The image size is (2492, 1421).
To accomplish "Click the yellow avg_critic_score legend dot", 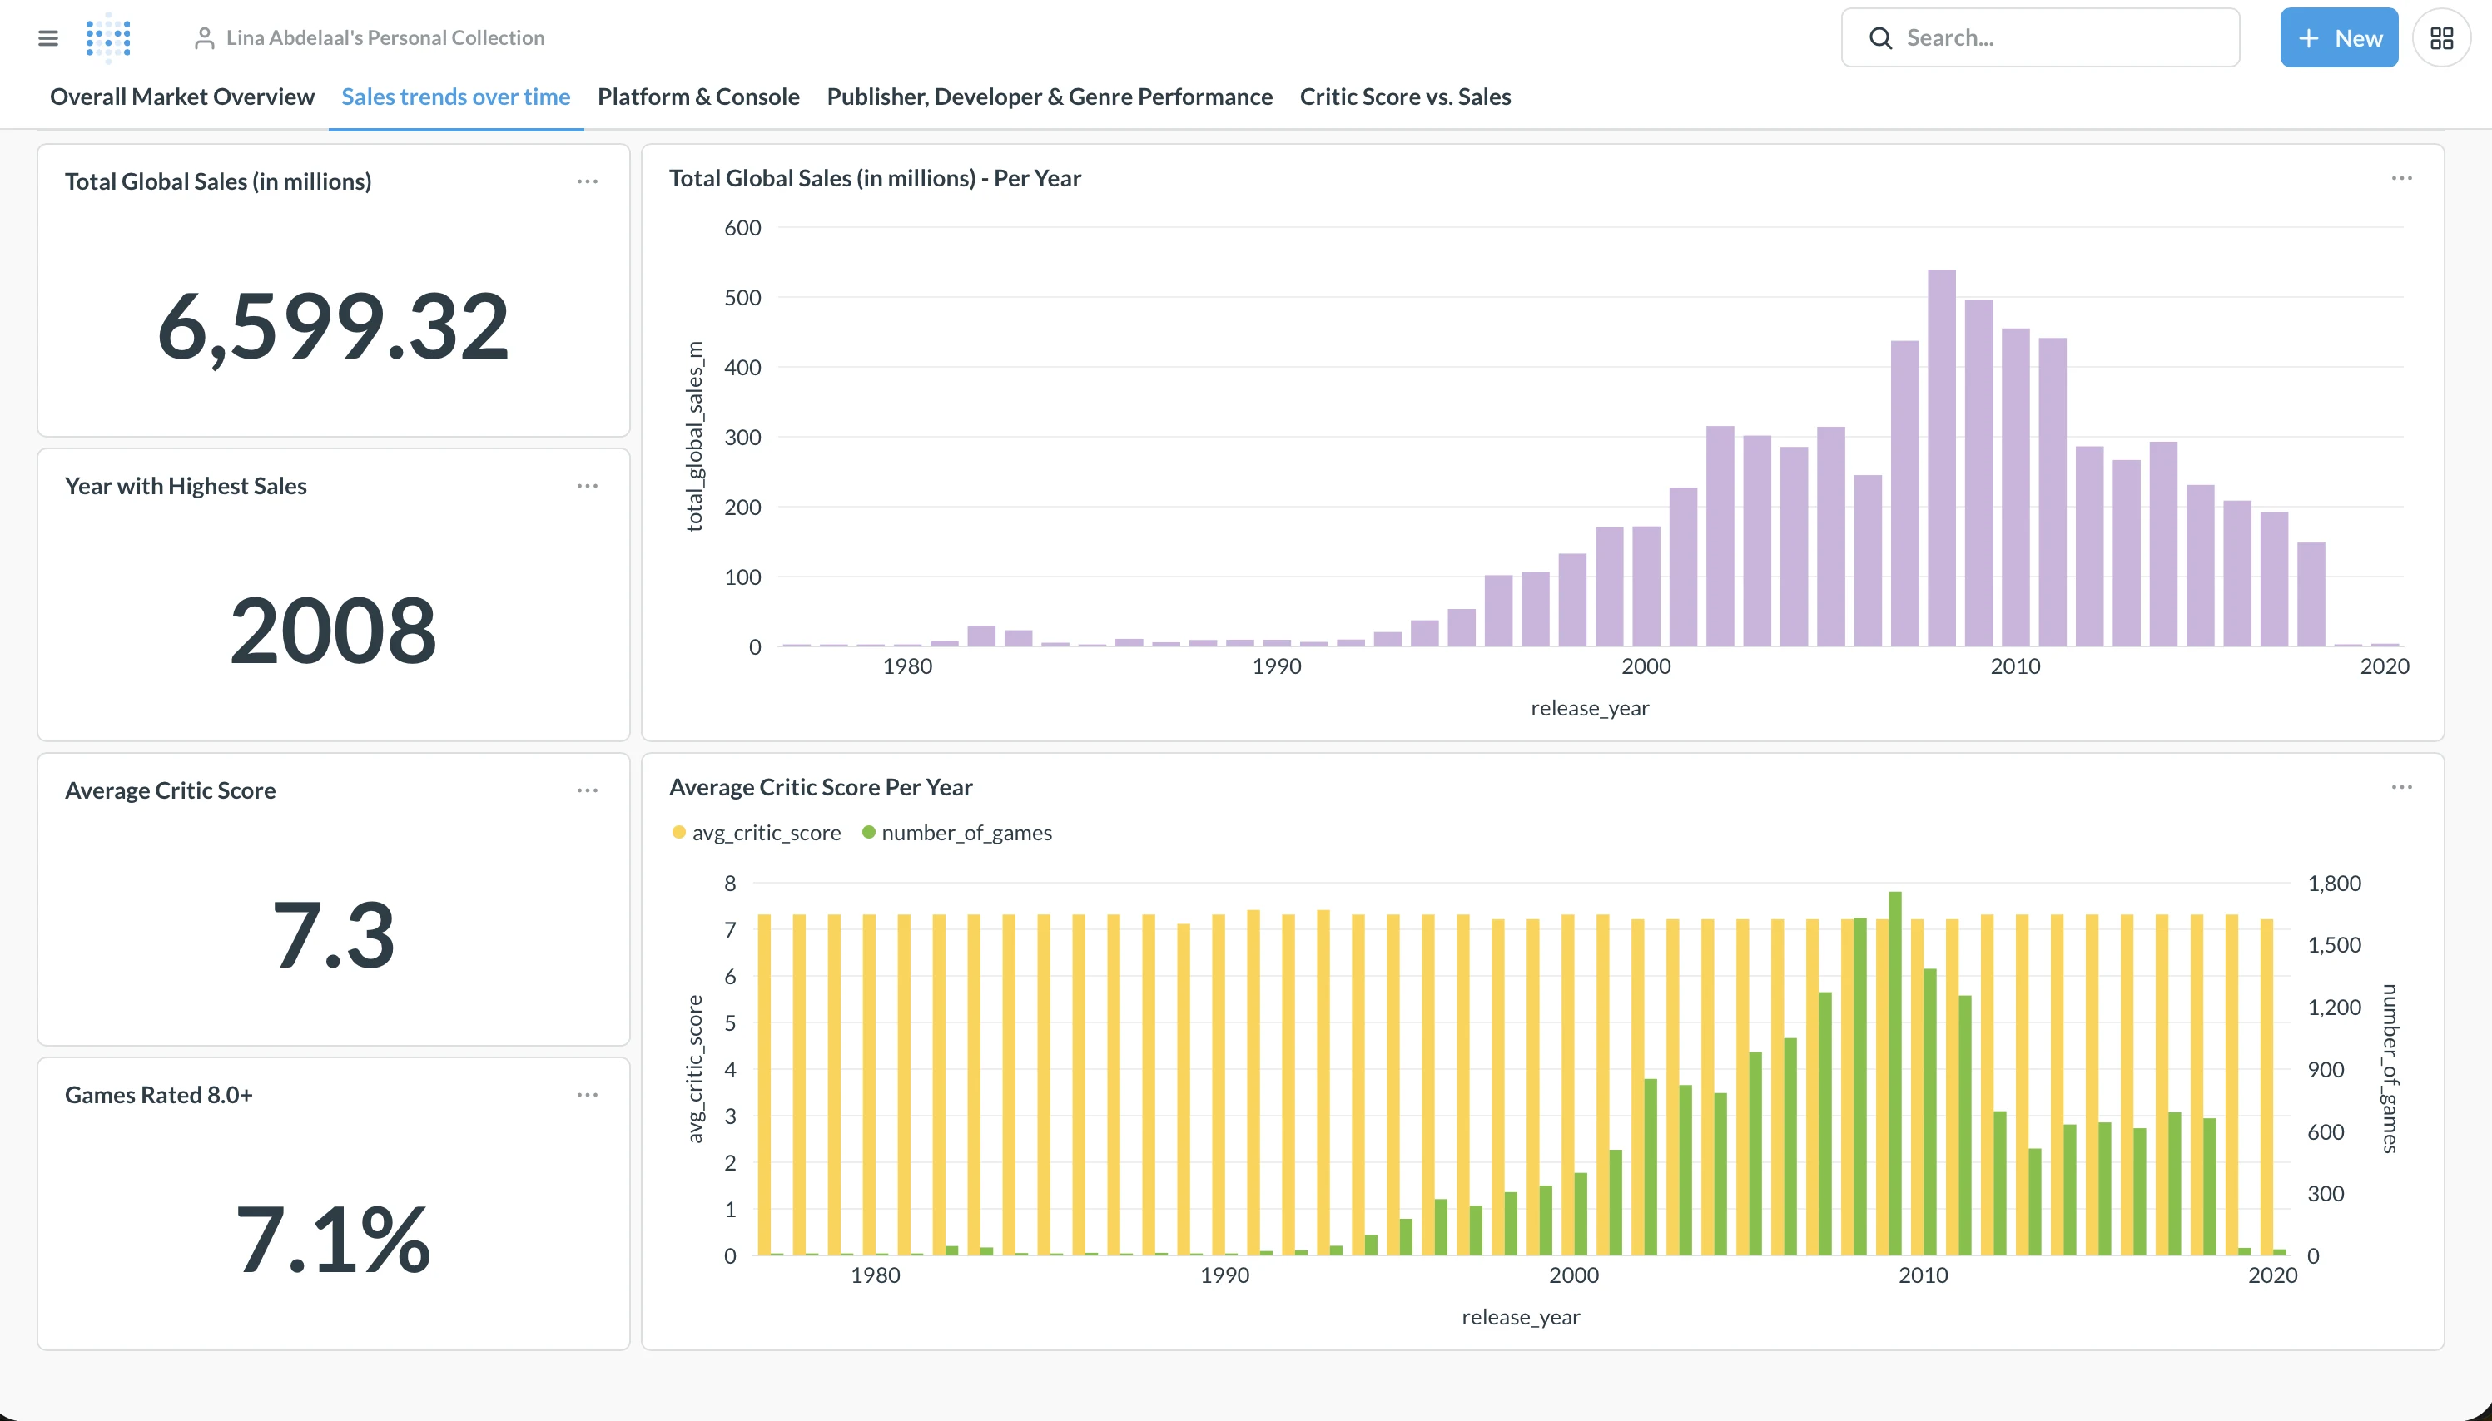I will (678, 833).
